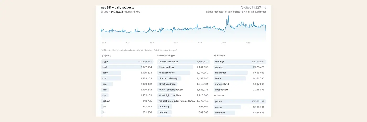This screenshot has height=122, width=367.
Task: Click the plumbing complaint row
Action: [x=183, y=107]
